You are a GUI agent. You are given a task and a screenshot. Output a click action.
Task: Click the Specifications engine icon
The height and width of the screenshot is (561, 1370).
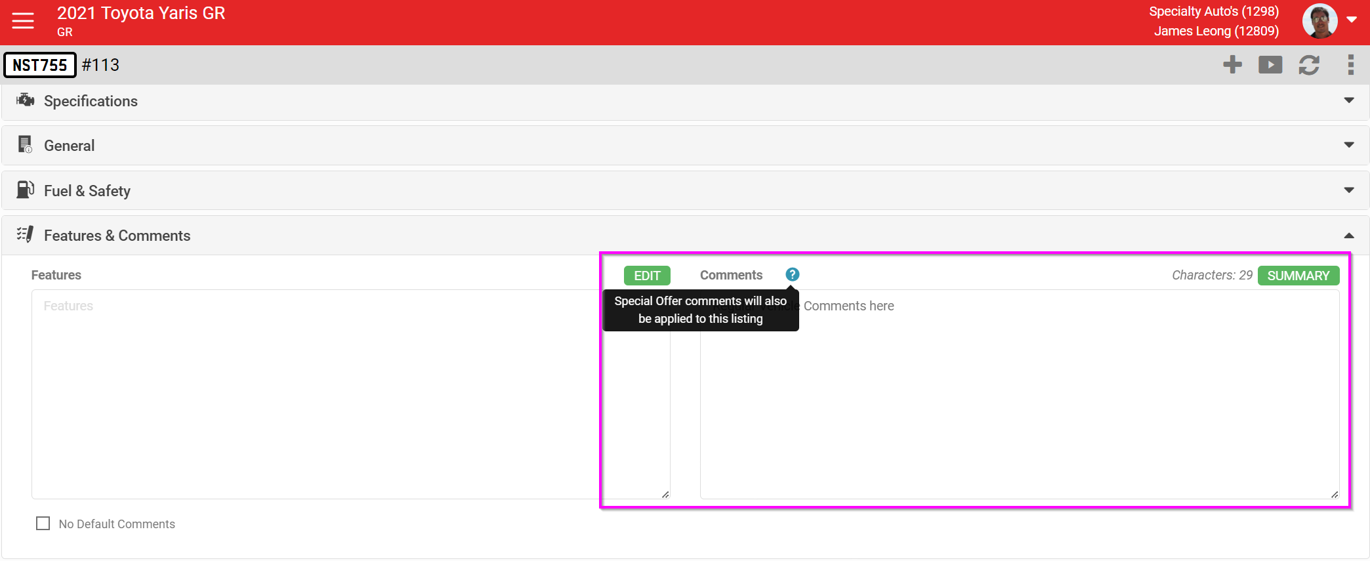pyautogui.click(x=25, y=100)
